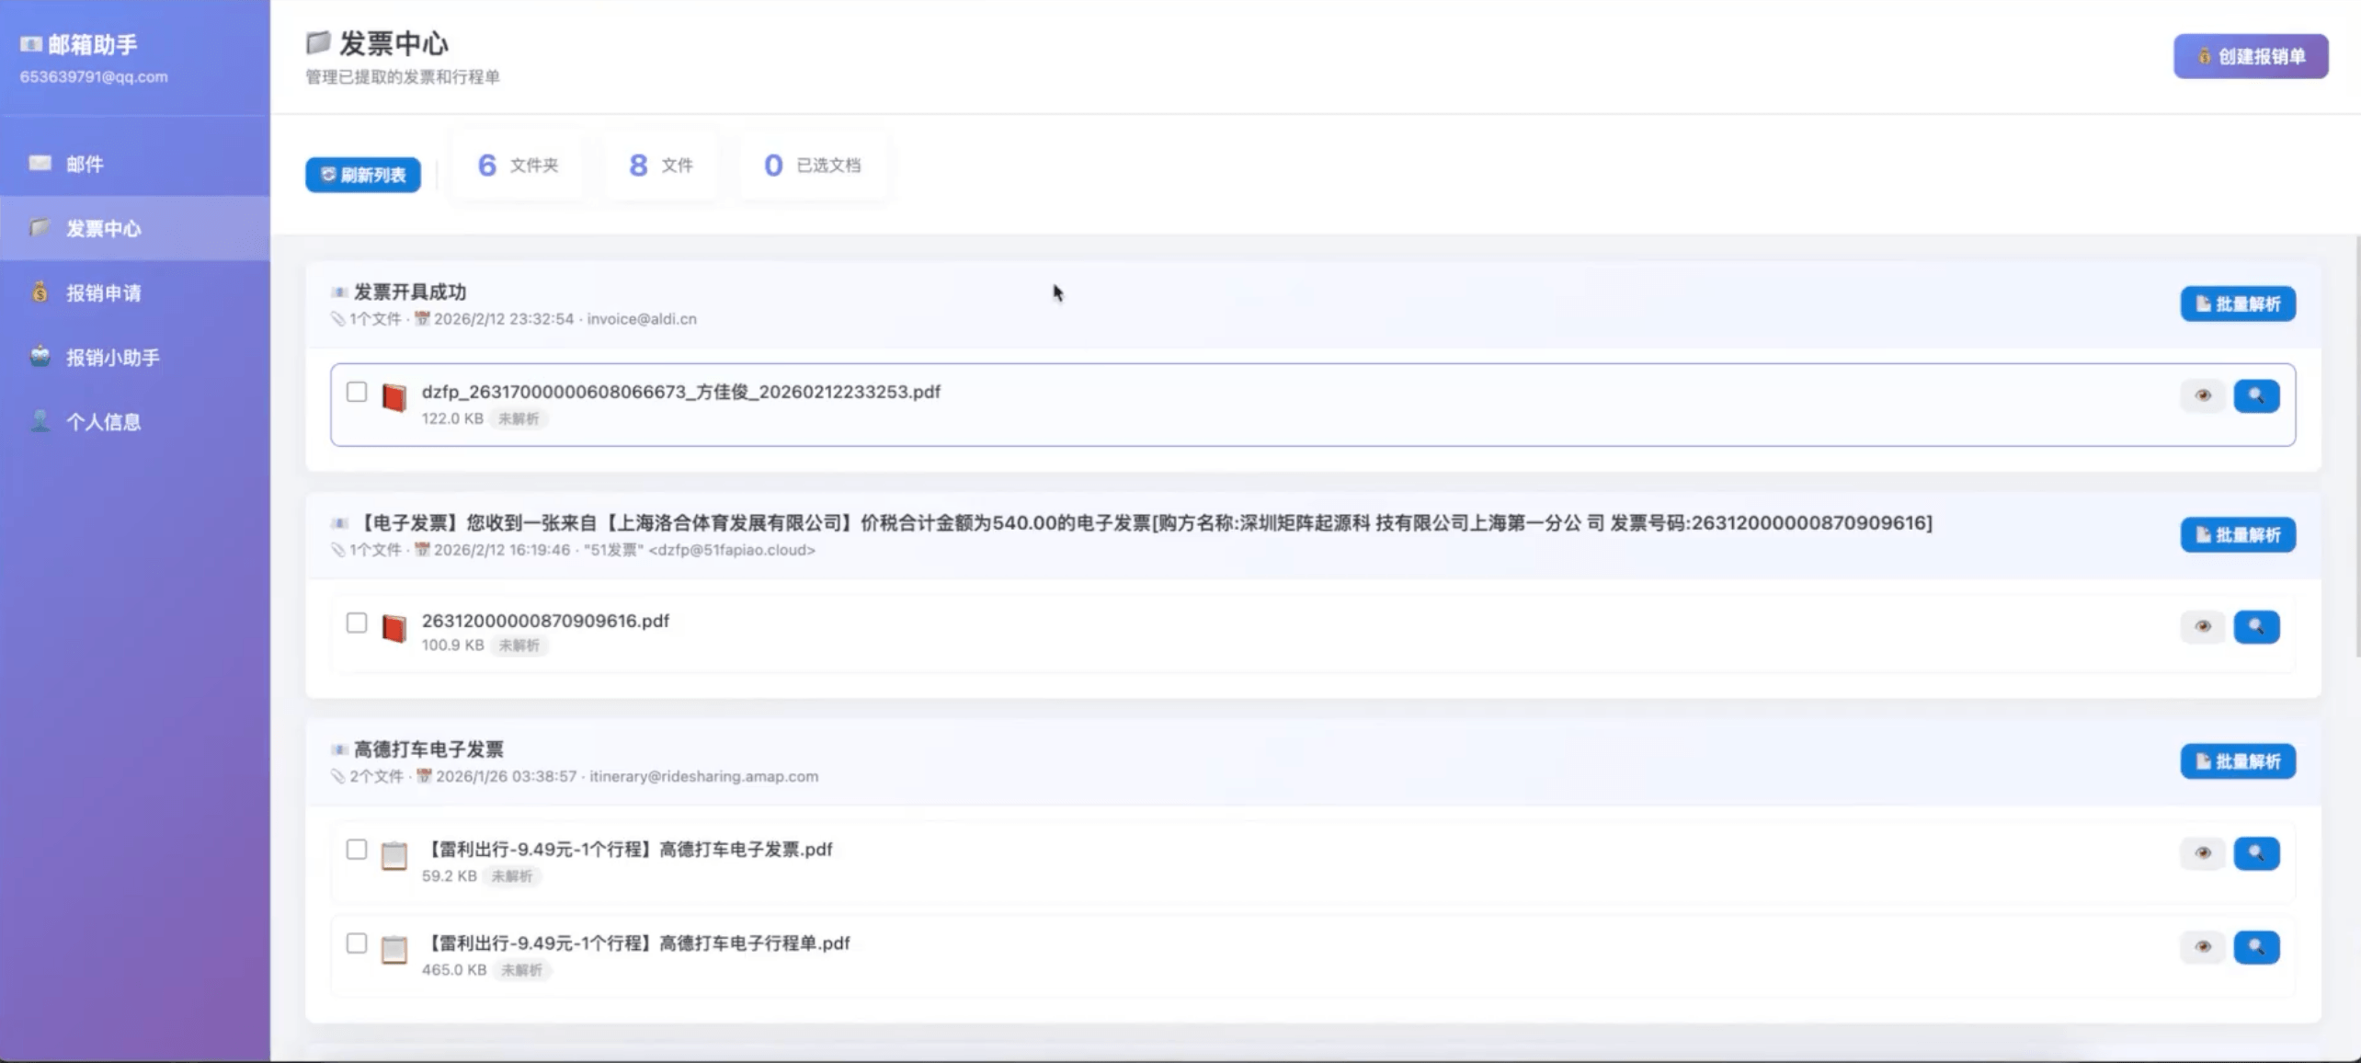
Task: Parse 高德打车电子行程单.pdf using the magnifier icon
Action: point(2257,946)
